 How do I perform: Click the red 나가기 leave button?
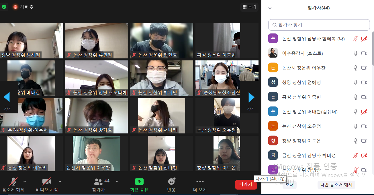pyautogui.click(x=246, y=185)
